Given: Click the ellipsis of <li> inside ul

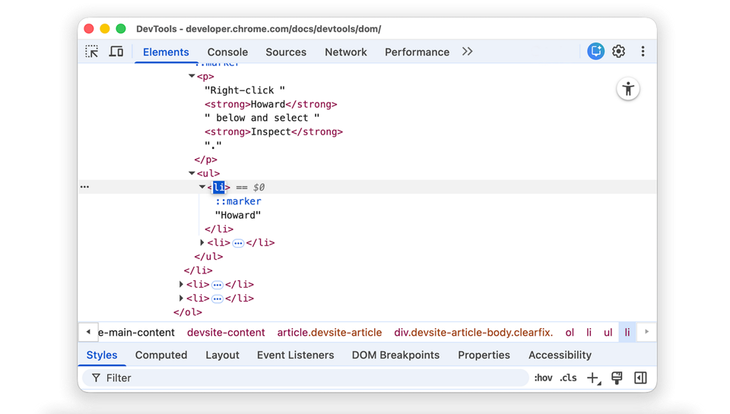Looking at the screenshot, I should pyautogui.click(x=238, y=243).
